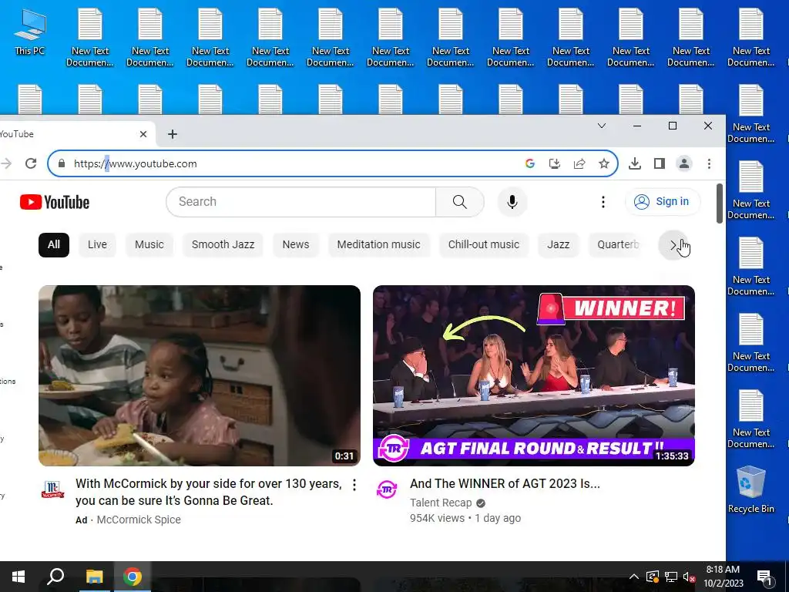Click the install app icon in address bar
The width and height of the screenshot is (789, 592).
555,163
